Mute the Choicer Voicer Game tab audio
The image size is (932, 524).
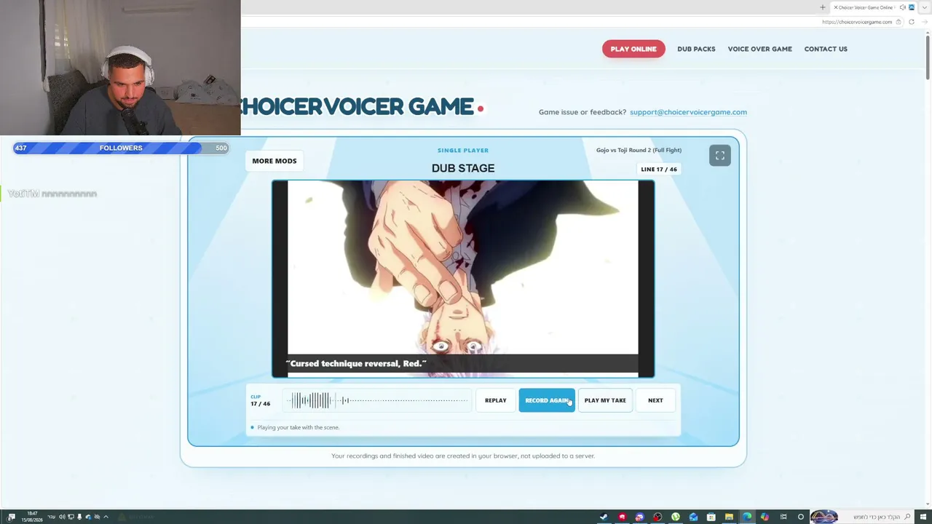(902, 7)
